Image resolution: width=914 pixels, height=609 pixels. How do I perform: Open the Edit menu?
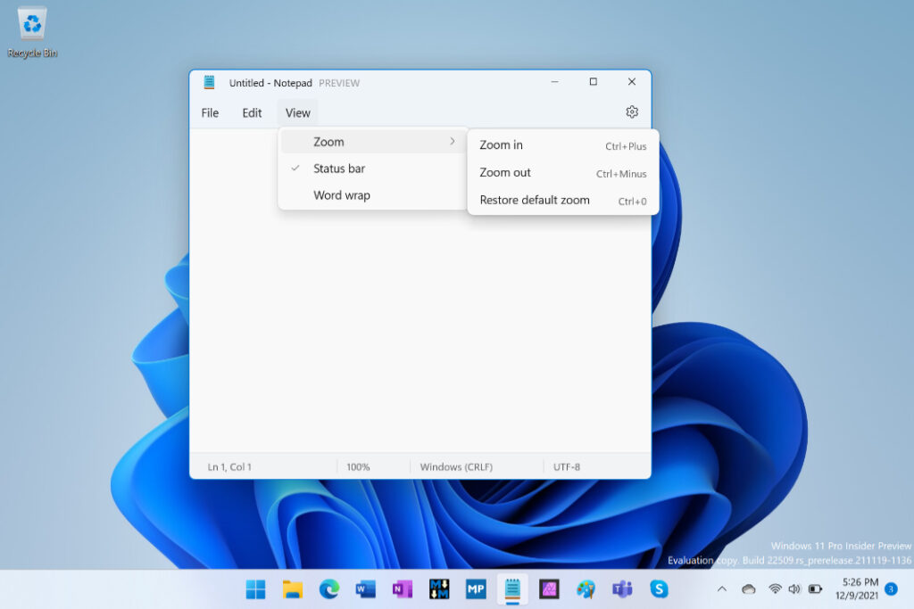click(x=251, y=112)
